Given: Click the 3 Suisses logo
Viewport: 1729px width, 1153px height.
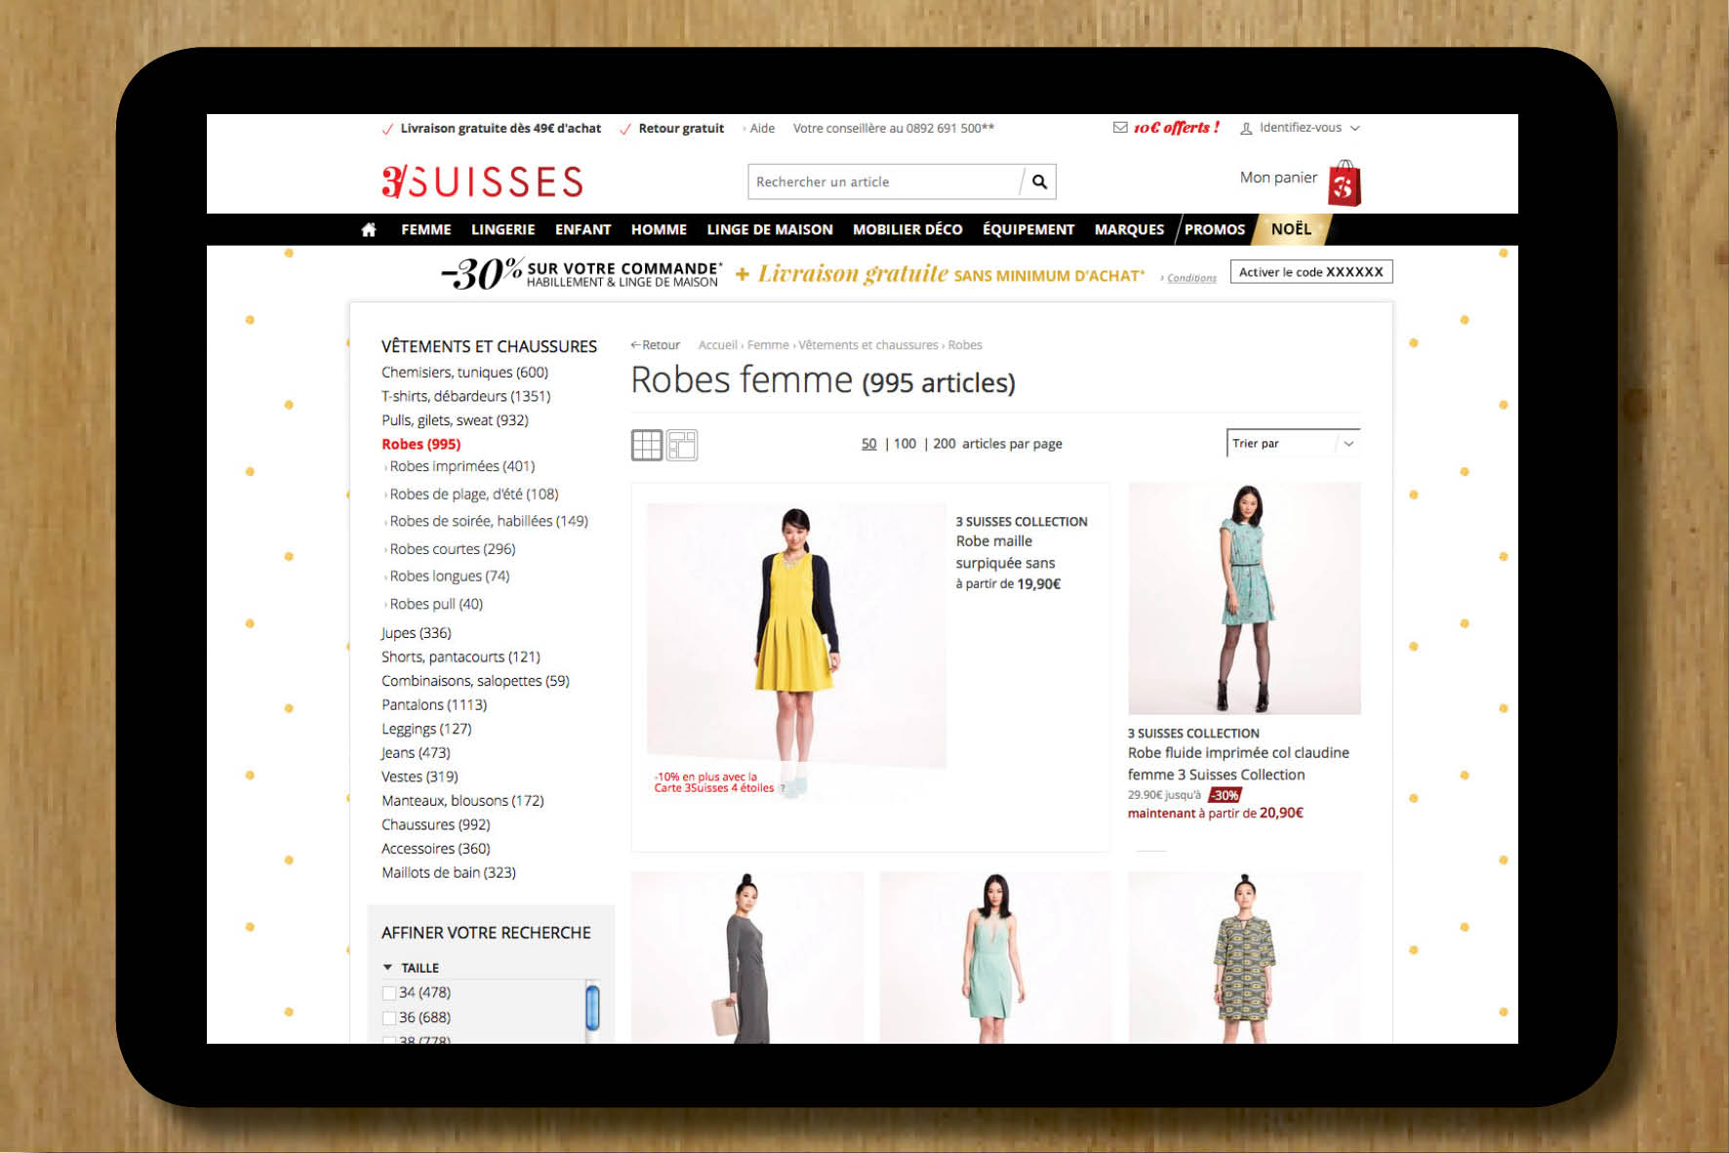Looking at the screenshot, I should click(480, 180).
